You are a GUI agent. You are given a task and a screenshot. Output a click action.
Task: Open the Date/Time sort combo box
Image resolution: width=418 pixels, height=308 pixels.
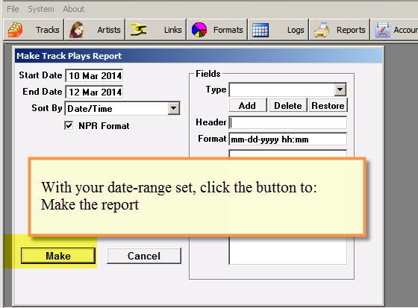(x=122, y=108)
